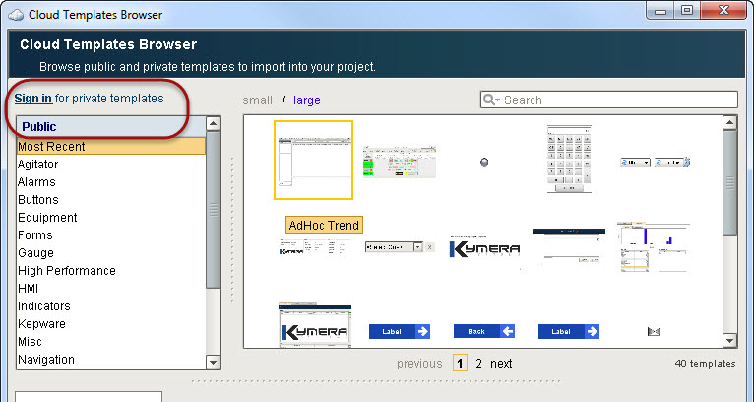
Task: Select the High Performance category
Action: pyautogui.click(x=66, y=271)
